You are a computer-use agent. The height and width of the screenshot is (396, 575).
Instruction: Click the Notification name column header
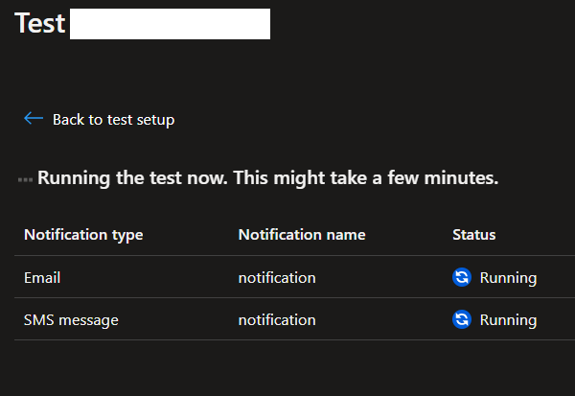pos(302,235)
